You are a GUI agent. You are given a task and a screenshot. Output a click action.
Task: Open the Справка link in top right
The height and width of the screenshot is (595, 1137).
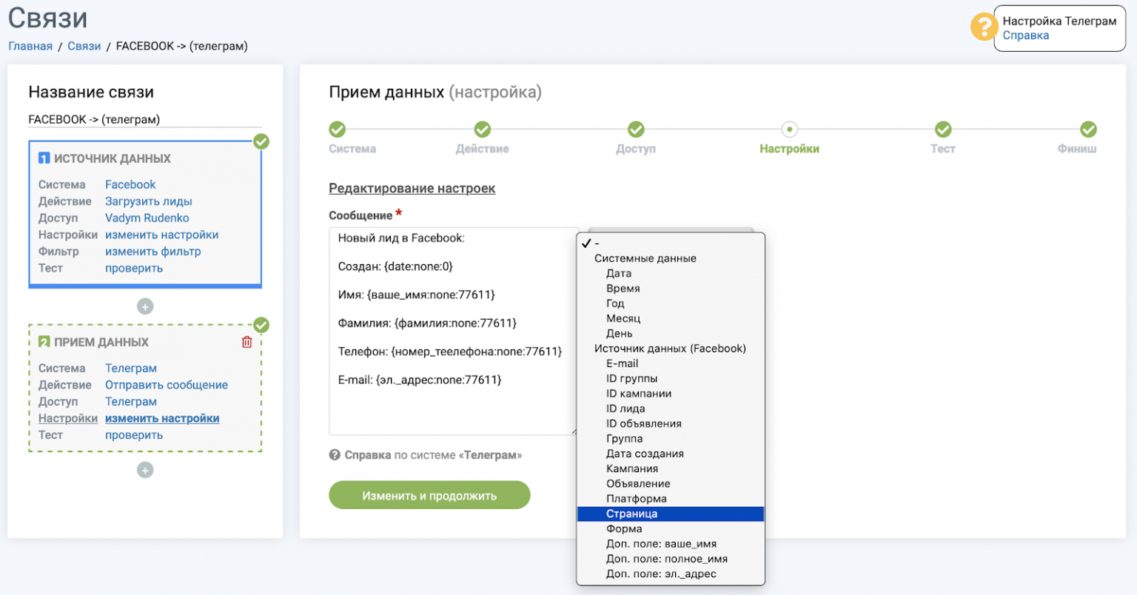click(x=1026, y=36)
